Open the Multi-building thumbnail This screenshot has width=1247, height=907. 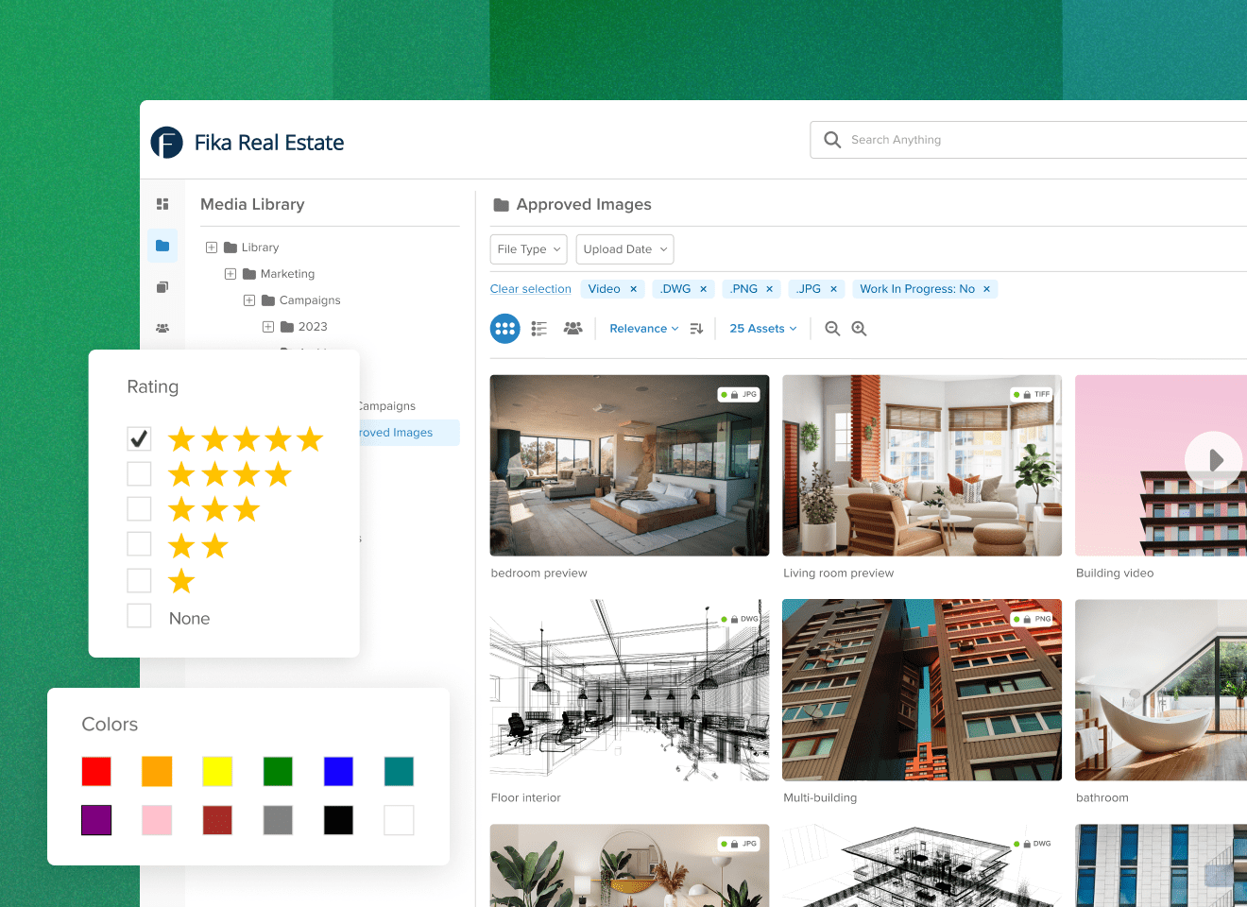922,690
